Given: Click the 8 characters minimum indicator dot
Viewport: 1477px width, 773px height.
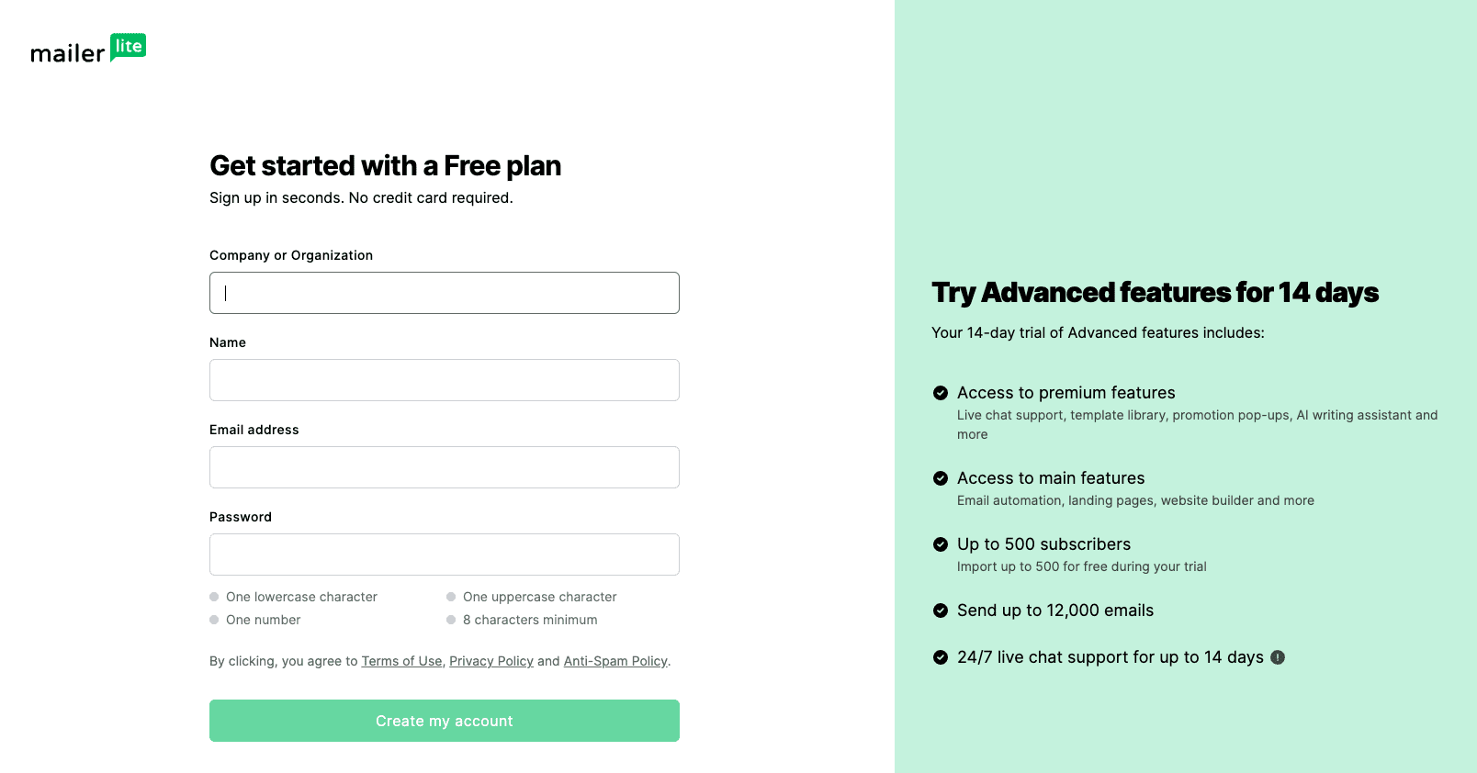Looking at the screenshot, I should [451, 620].
